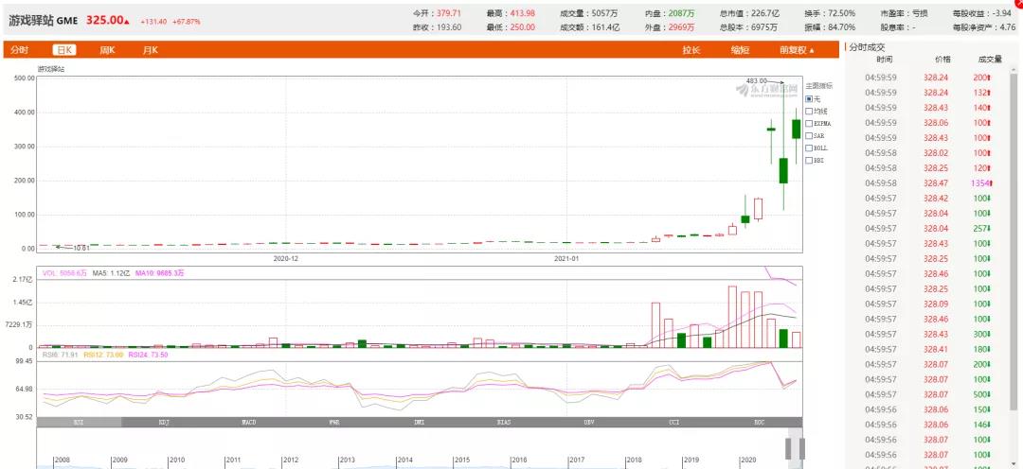Click the 时间 column header

pyautogui.click(x=885, y=60)
